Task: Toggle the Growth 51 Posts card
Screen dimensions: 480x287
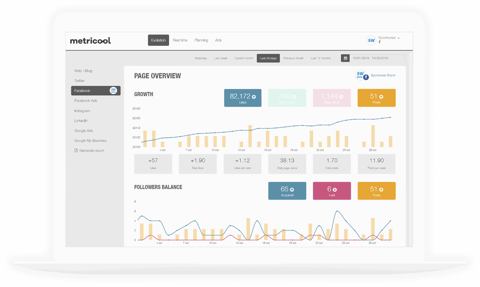Action: (x=376, y=98)
